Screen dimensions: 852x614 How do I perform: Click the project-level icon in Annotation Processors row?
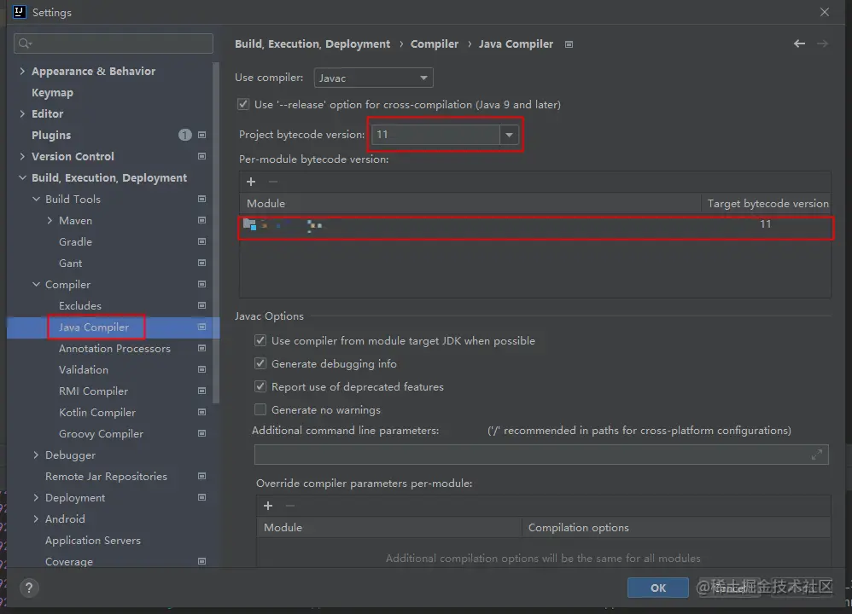pos(201,348)
